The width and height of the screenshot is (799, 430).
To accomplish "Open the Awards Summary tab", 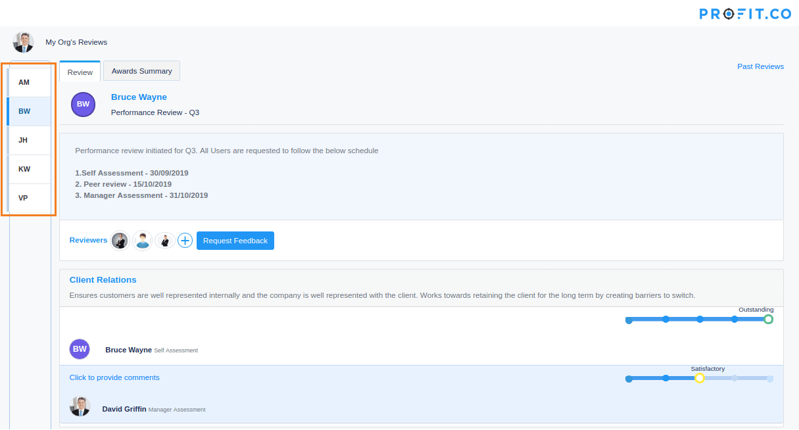I will [x=141, y=71].
